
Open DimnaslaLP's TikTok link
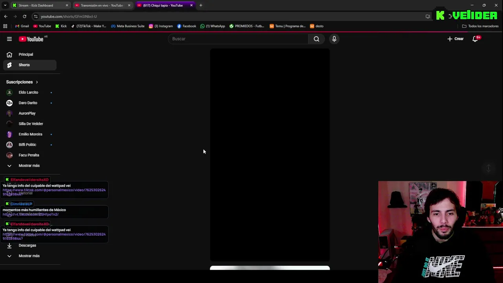31,215
